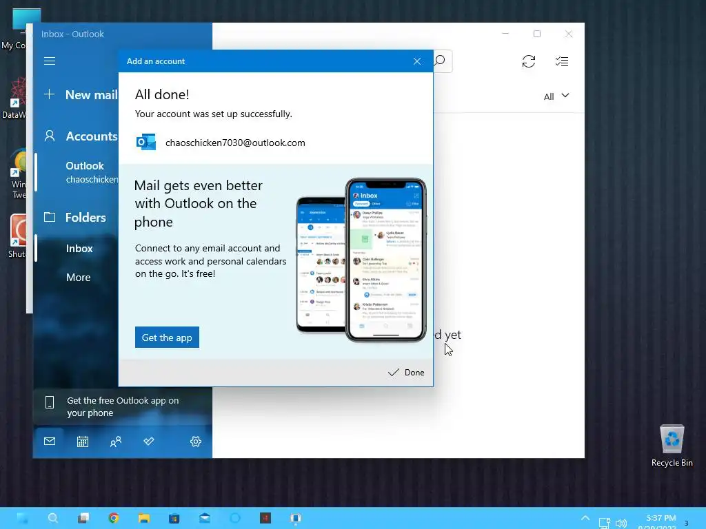Screen dimensions: 706x529
Task: Open File Explorer from the taskbar
Action: 143,518
